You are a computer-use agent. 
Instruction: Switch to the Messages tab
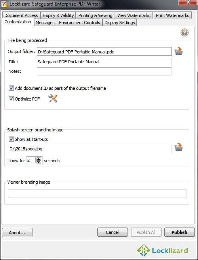point(45,23)
